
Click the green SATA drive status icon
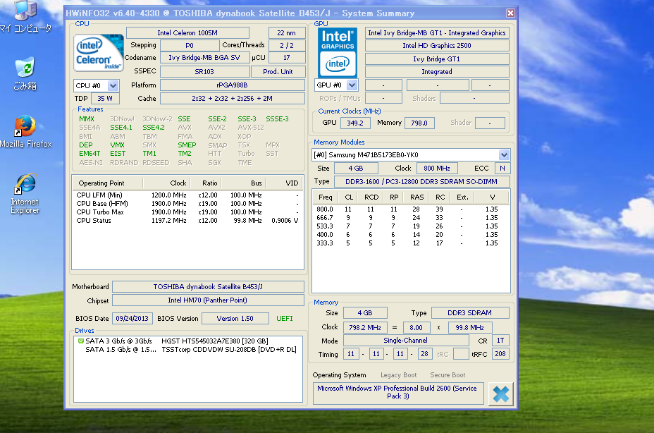80,341
